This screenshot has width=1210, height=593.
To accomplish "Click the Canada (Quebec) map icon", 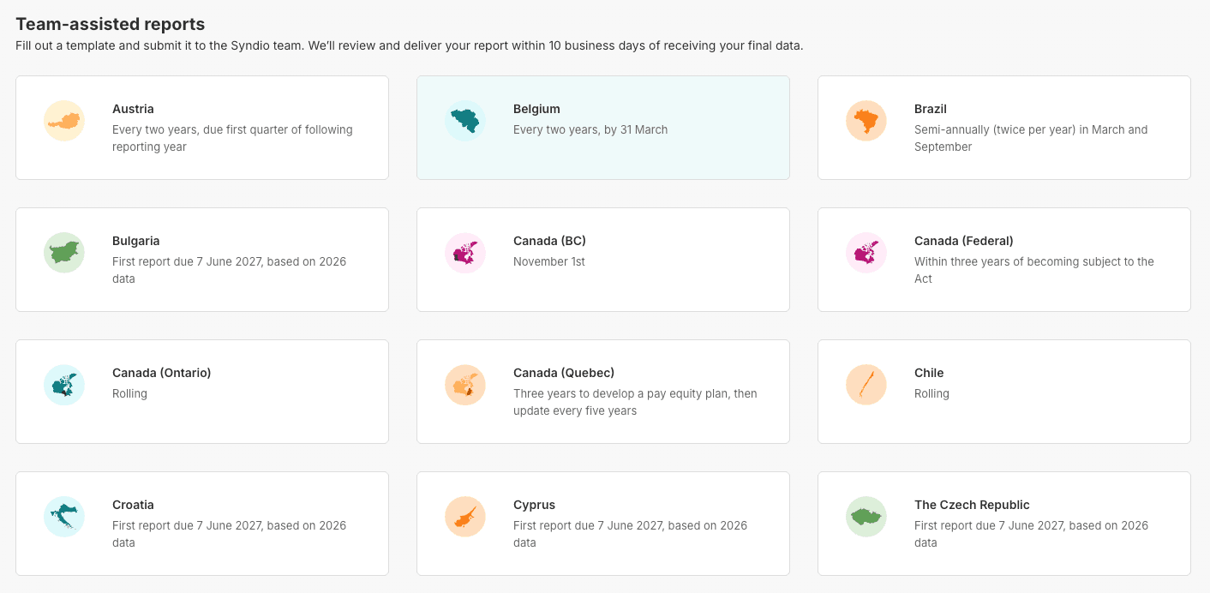I will [x=465, y=385].
